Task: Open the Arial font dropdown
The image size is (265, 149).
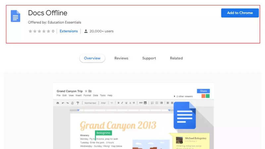Action: pos(103,103)
